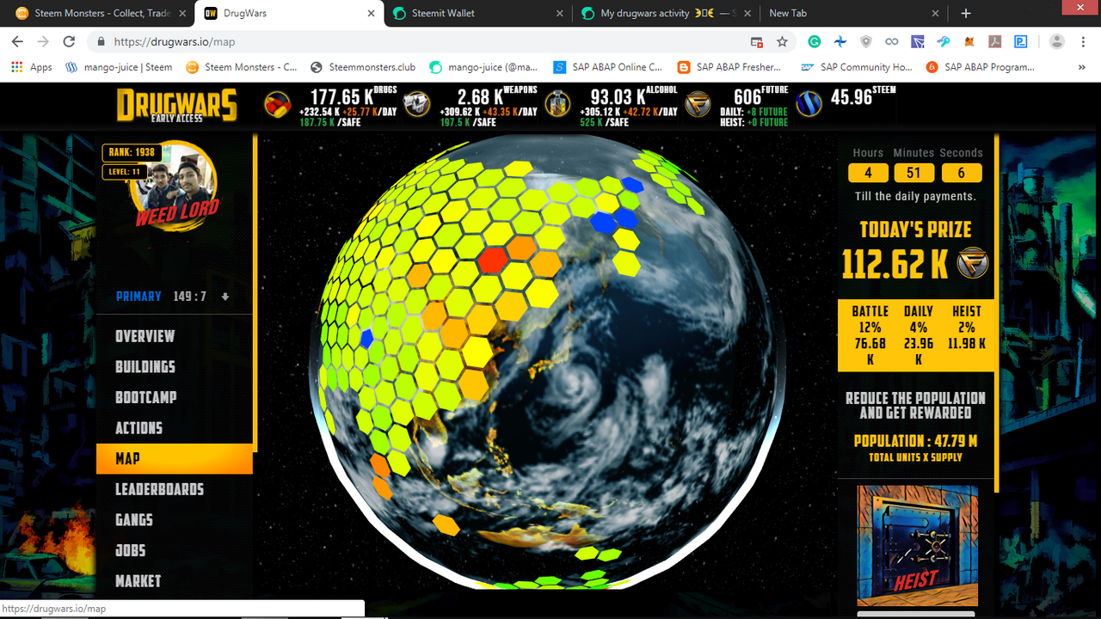Open the Apps bookmarks shortcut

[32, 67]
